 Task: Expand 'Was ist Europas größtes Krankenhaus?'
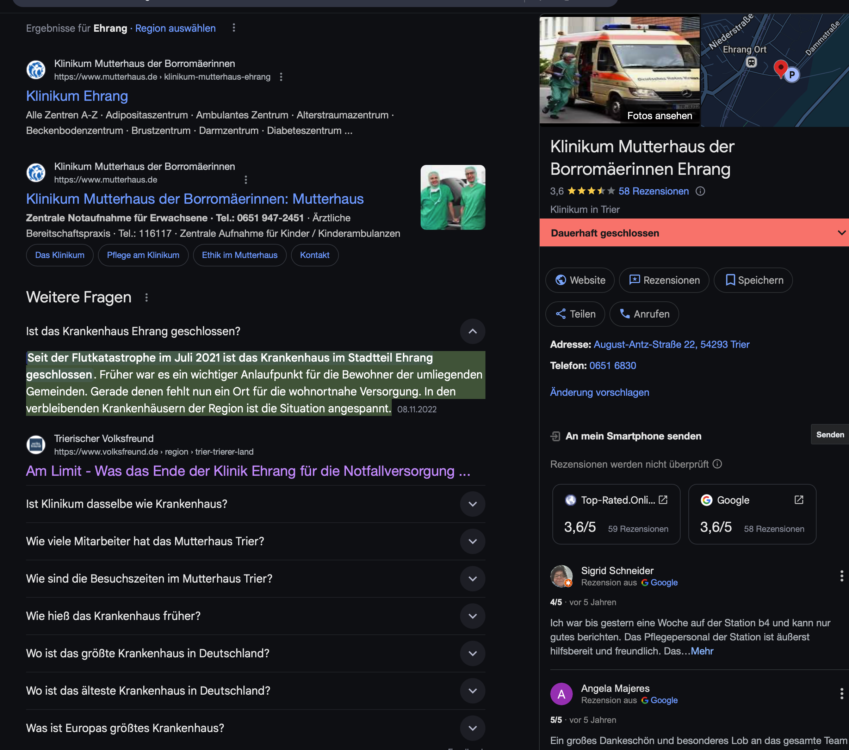pos(473,728)
